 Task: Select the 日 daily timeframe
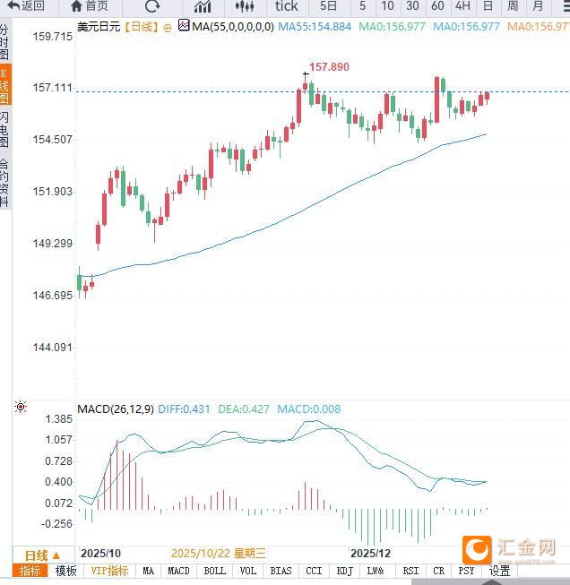click(x=488, y=6)
